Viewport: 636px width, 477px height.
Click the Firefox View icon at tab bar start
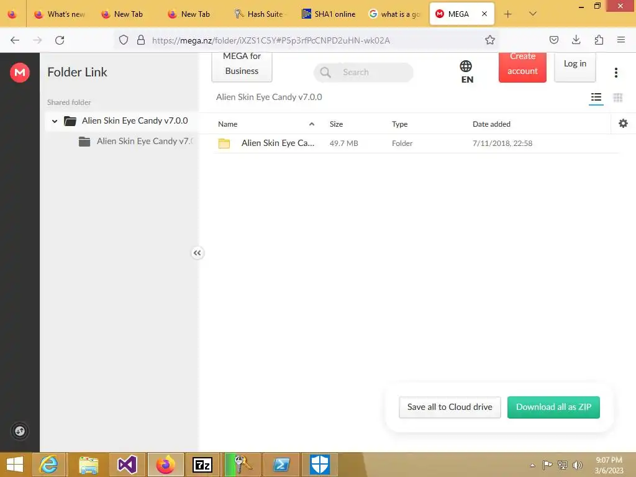[x=12, y=14]
